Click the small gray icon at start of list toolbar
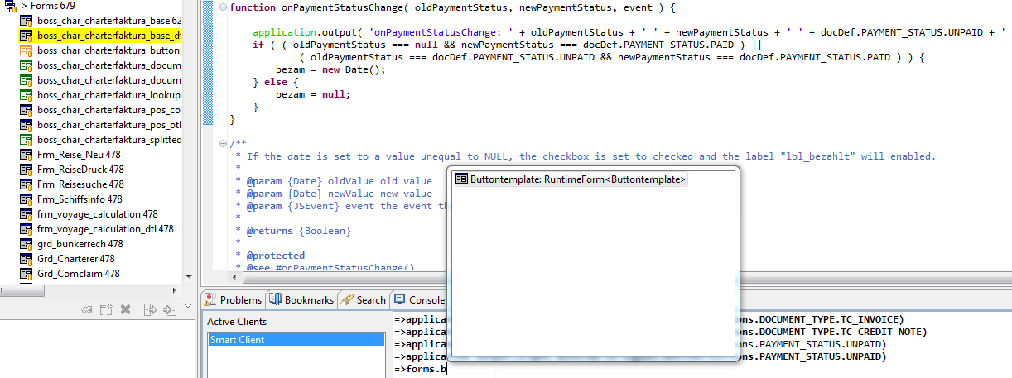This screenshot has width=1012, height=378. point(86,310)
